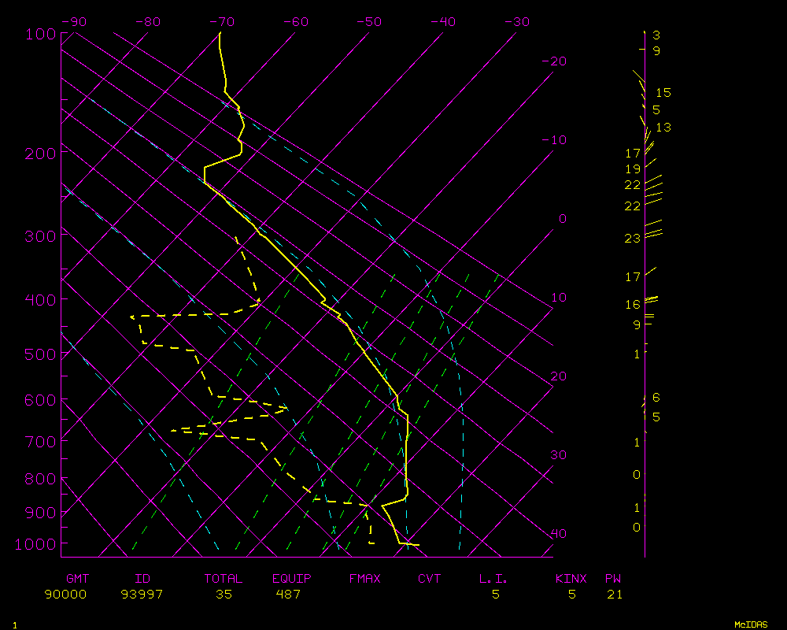Image resolution: width=787 pixels, height=630 pixels.
Task: Select the EQUIP value 487
Action: [x=287, y=595]
